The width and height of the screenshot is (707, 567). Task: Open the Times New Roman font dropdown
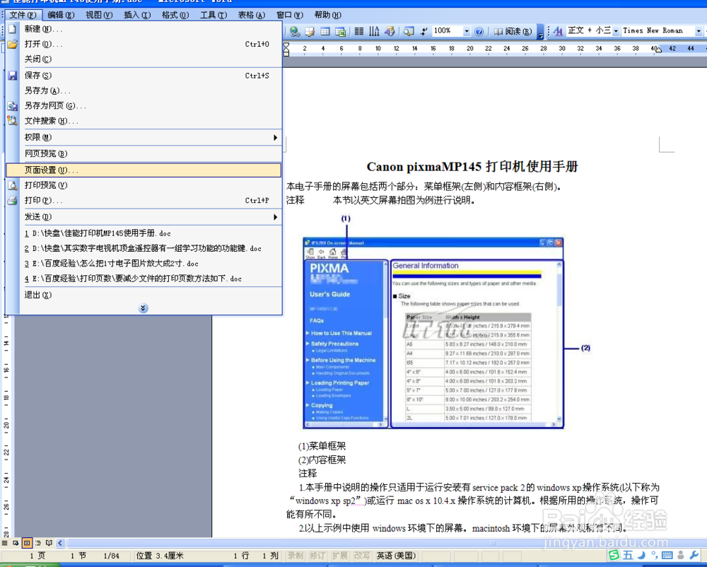699,30
